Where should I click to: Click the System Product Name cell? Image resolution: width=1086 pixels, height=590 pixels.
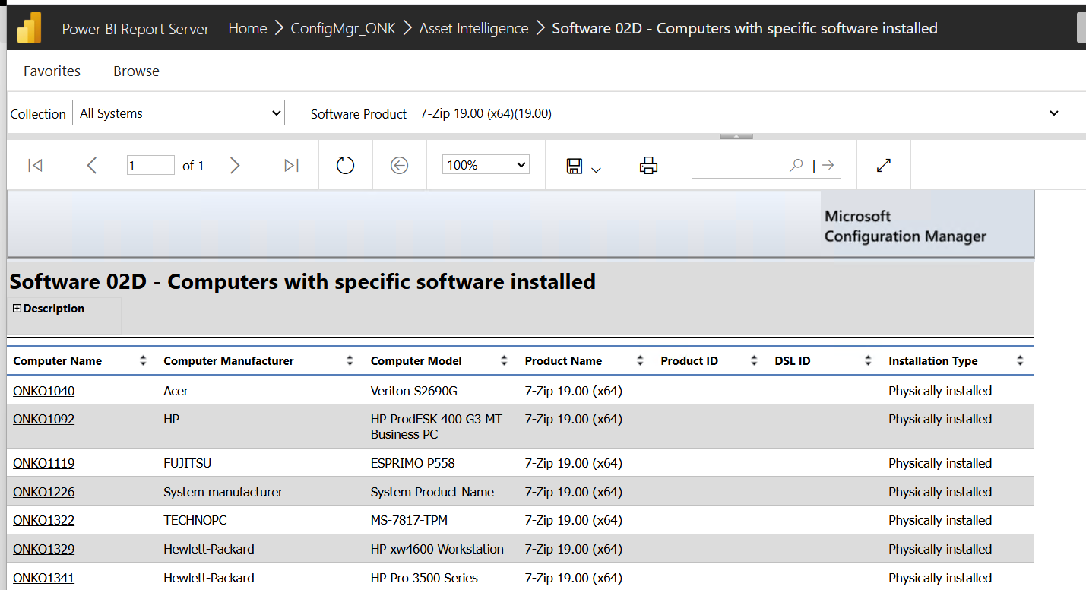[432, 492]
